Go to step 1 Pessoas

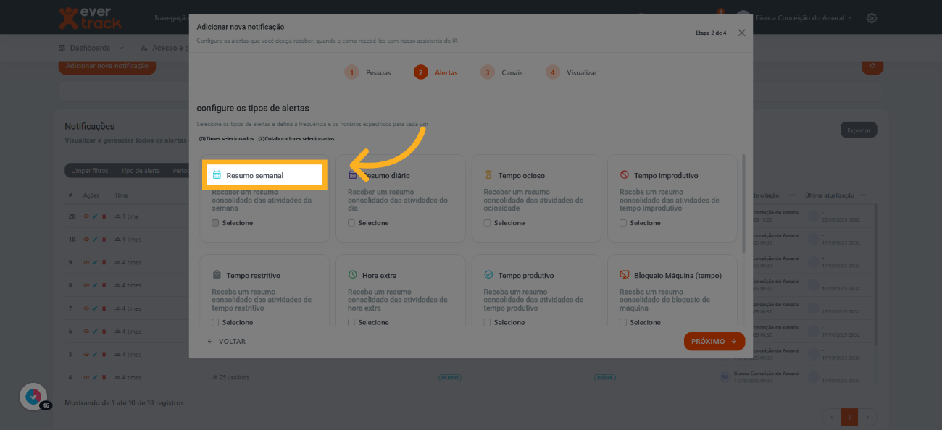point(368,72)
